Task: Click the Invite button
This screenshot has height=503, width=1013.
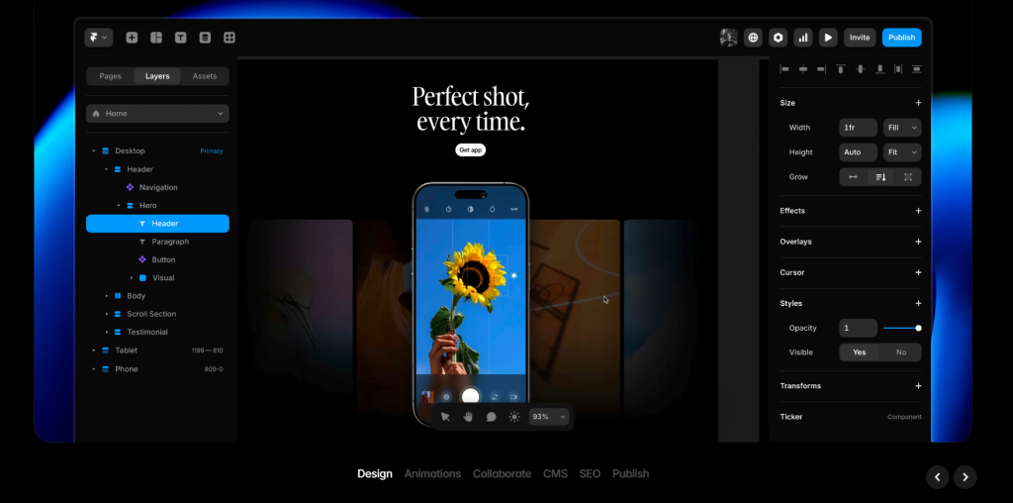Action: [x=860, y=38]
